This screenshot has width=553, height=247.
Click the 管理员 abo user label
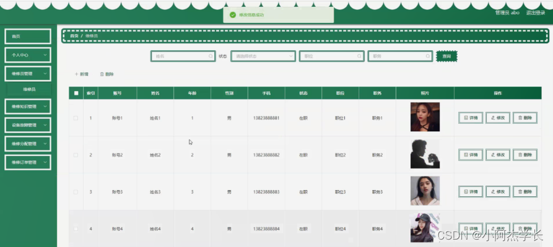point(507,12)
